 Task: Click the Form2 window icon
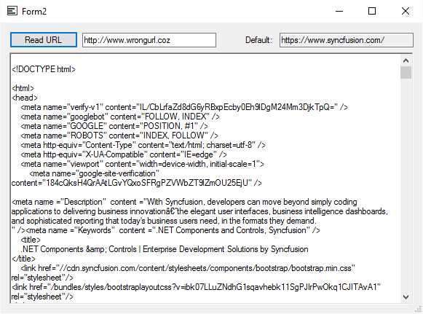[x=12, y=11]
